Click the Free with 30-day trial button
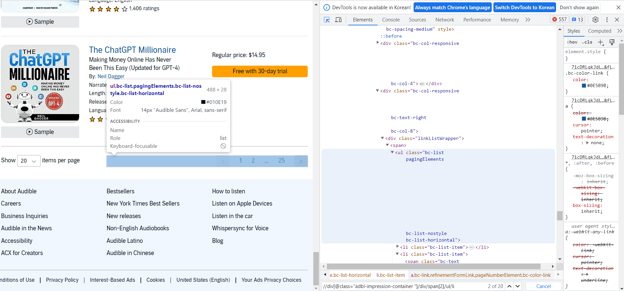The image size is (624, 291). click(x=260, y=71)
